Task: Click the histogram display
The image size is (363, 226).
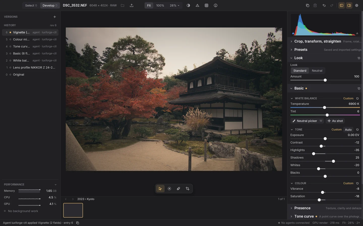Action: [x=325, y=24]
